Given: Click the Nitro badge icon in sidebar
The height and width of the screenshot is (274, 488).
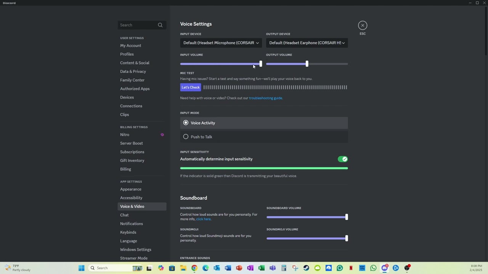Looking at the screenshot, I should point(162,135).
